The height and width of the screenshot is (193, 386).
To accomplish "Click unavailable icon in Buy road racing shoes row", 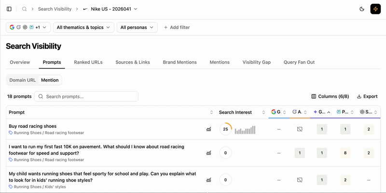I will click(300, 129).
